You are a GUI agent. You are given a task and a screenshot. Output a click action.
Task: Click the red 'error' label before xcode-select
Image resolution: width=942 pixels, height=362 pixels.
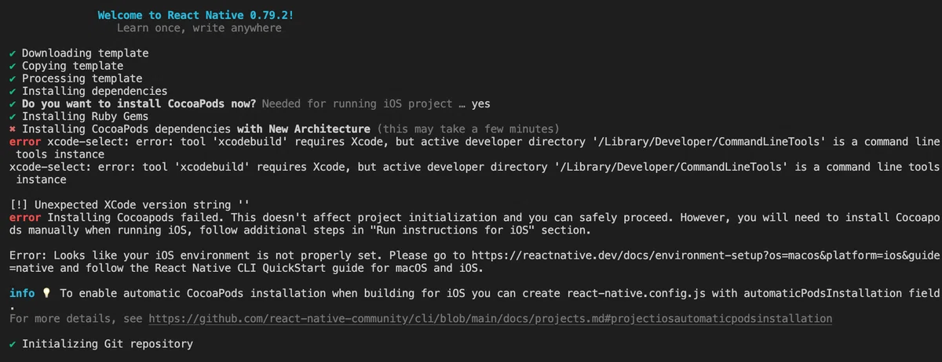coord(25,141)
